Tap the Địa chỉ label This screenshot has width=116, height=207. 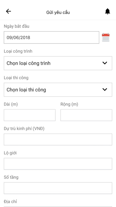[10, 202]
